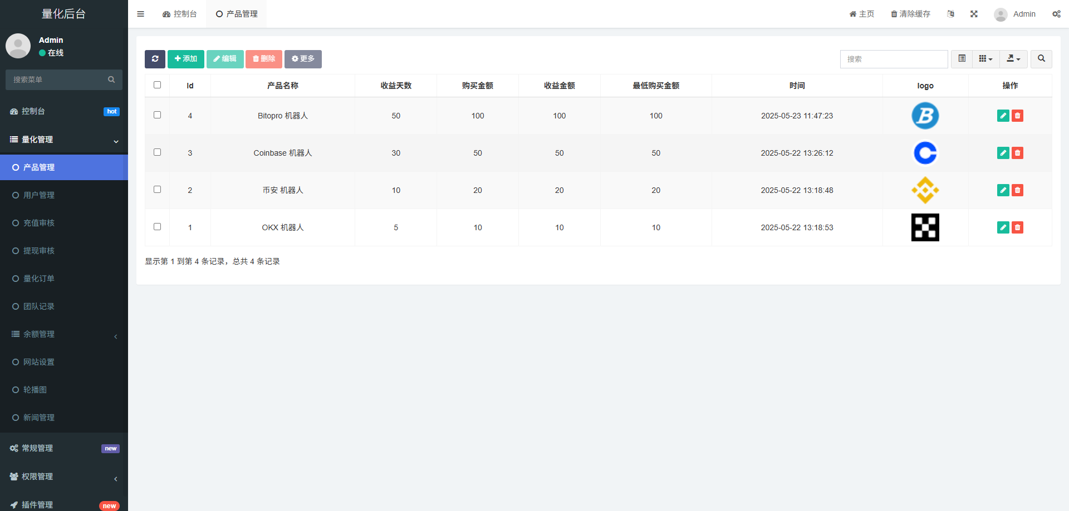Click the search magnifier button in toolbar
Viewport: 1069px width, 511px height.
pyautogui.click(x=1041, y=59)
